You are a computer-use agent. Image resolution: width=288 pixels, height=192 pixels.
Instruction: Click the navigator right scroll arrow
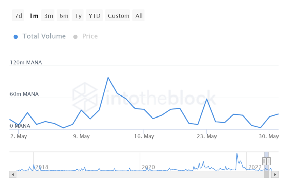click(275, 175)
